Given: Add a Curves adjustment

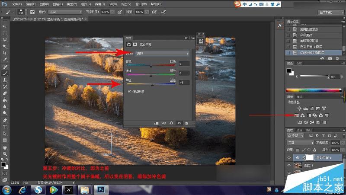Looking at the screenshot, I should point(312,109).
